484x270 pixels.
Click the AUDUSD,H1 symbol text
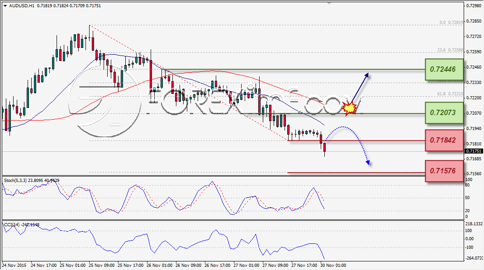(22, 5)
